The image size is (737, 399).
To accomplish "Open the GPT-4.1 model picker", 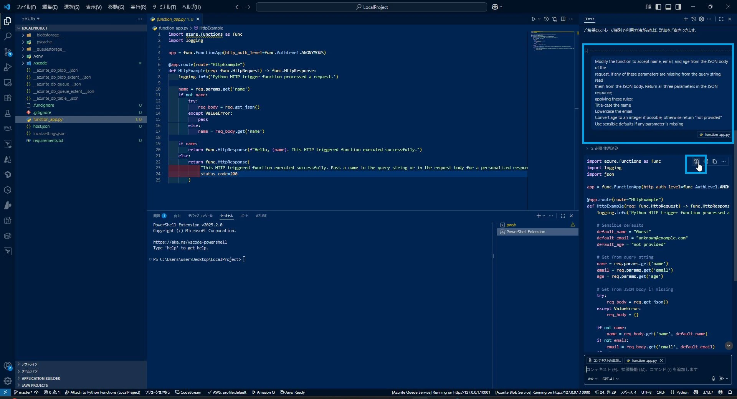I will pyautogui.click(x=610, y=379).
